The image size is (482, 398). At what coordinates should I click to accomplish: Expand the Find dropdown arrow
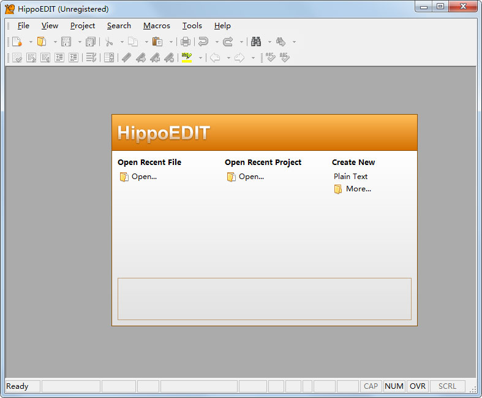coord(269,42)
